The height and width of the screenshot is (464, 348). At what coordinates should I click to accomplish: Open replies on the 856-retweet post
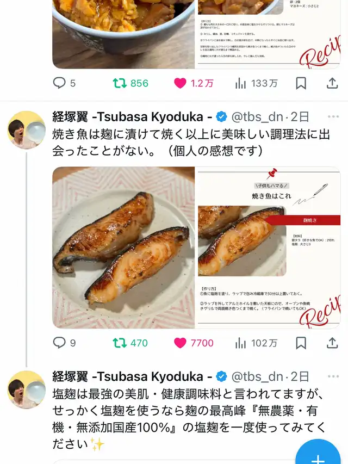pos(64,83)
